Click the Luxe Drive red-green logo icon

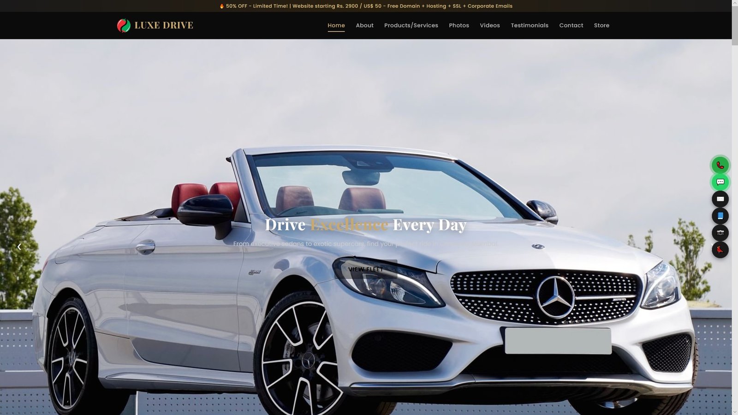(124, 25)
